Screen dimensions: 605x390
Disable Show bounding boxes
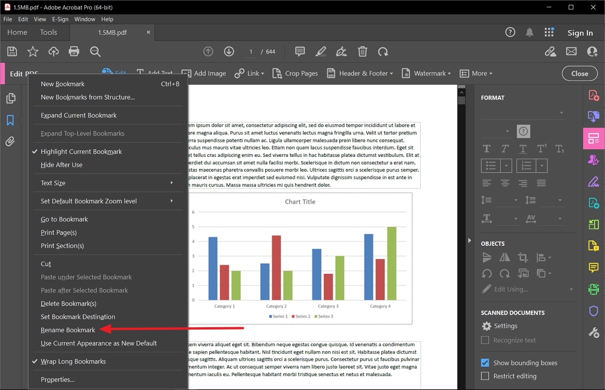(x=485, y=363)
